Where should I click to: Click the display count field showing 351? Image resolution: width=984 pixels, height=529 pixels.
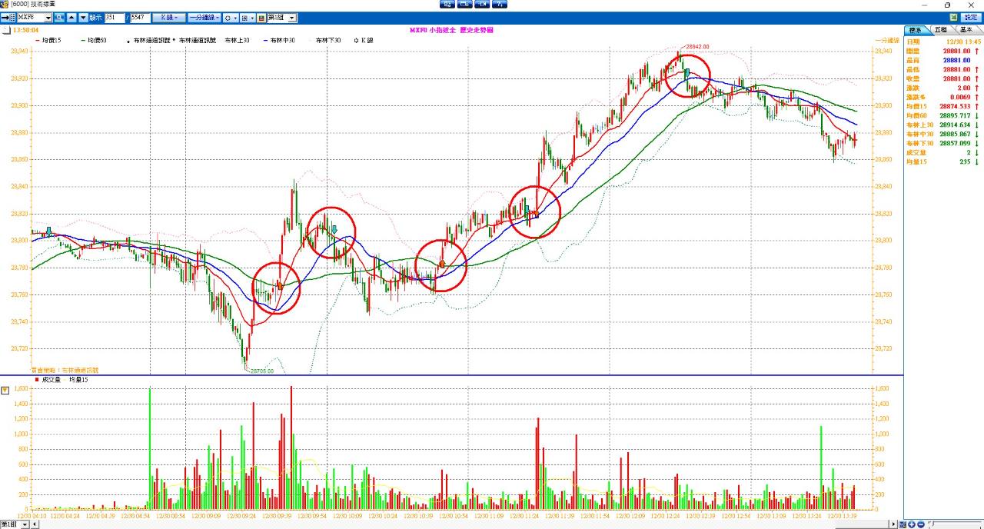[115, 17]
